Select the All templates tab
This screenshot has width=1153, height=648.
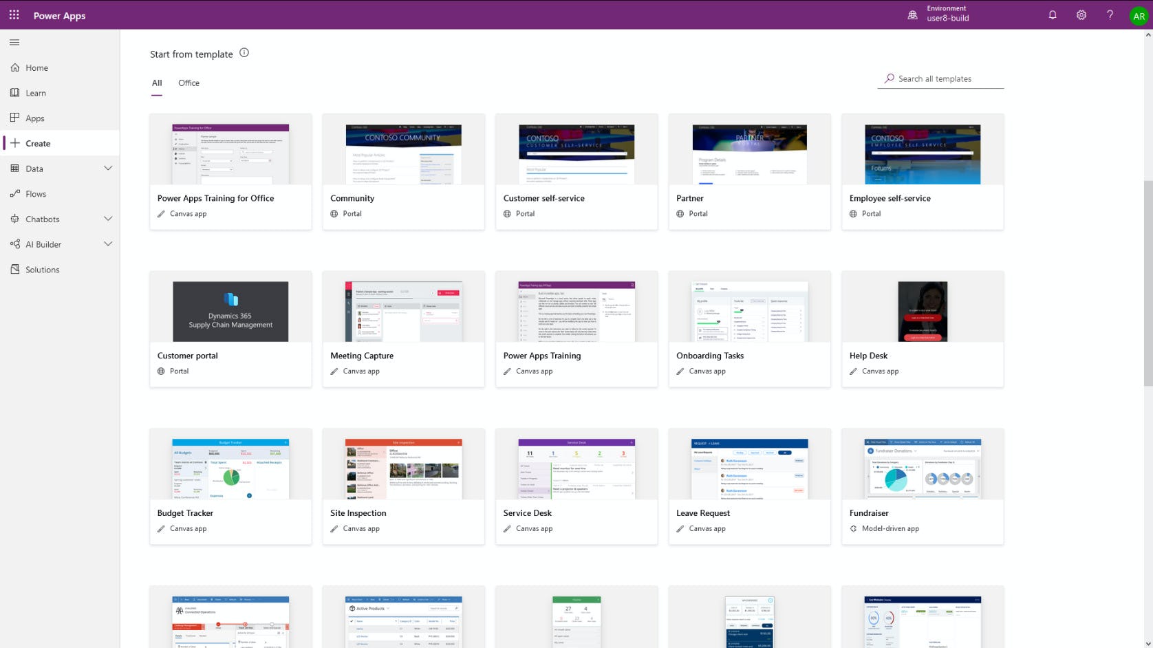tap(157, 83)
